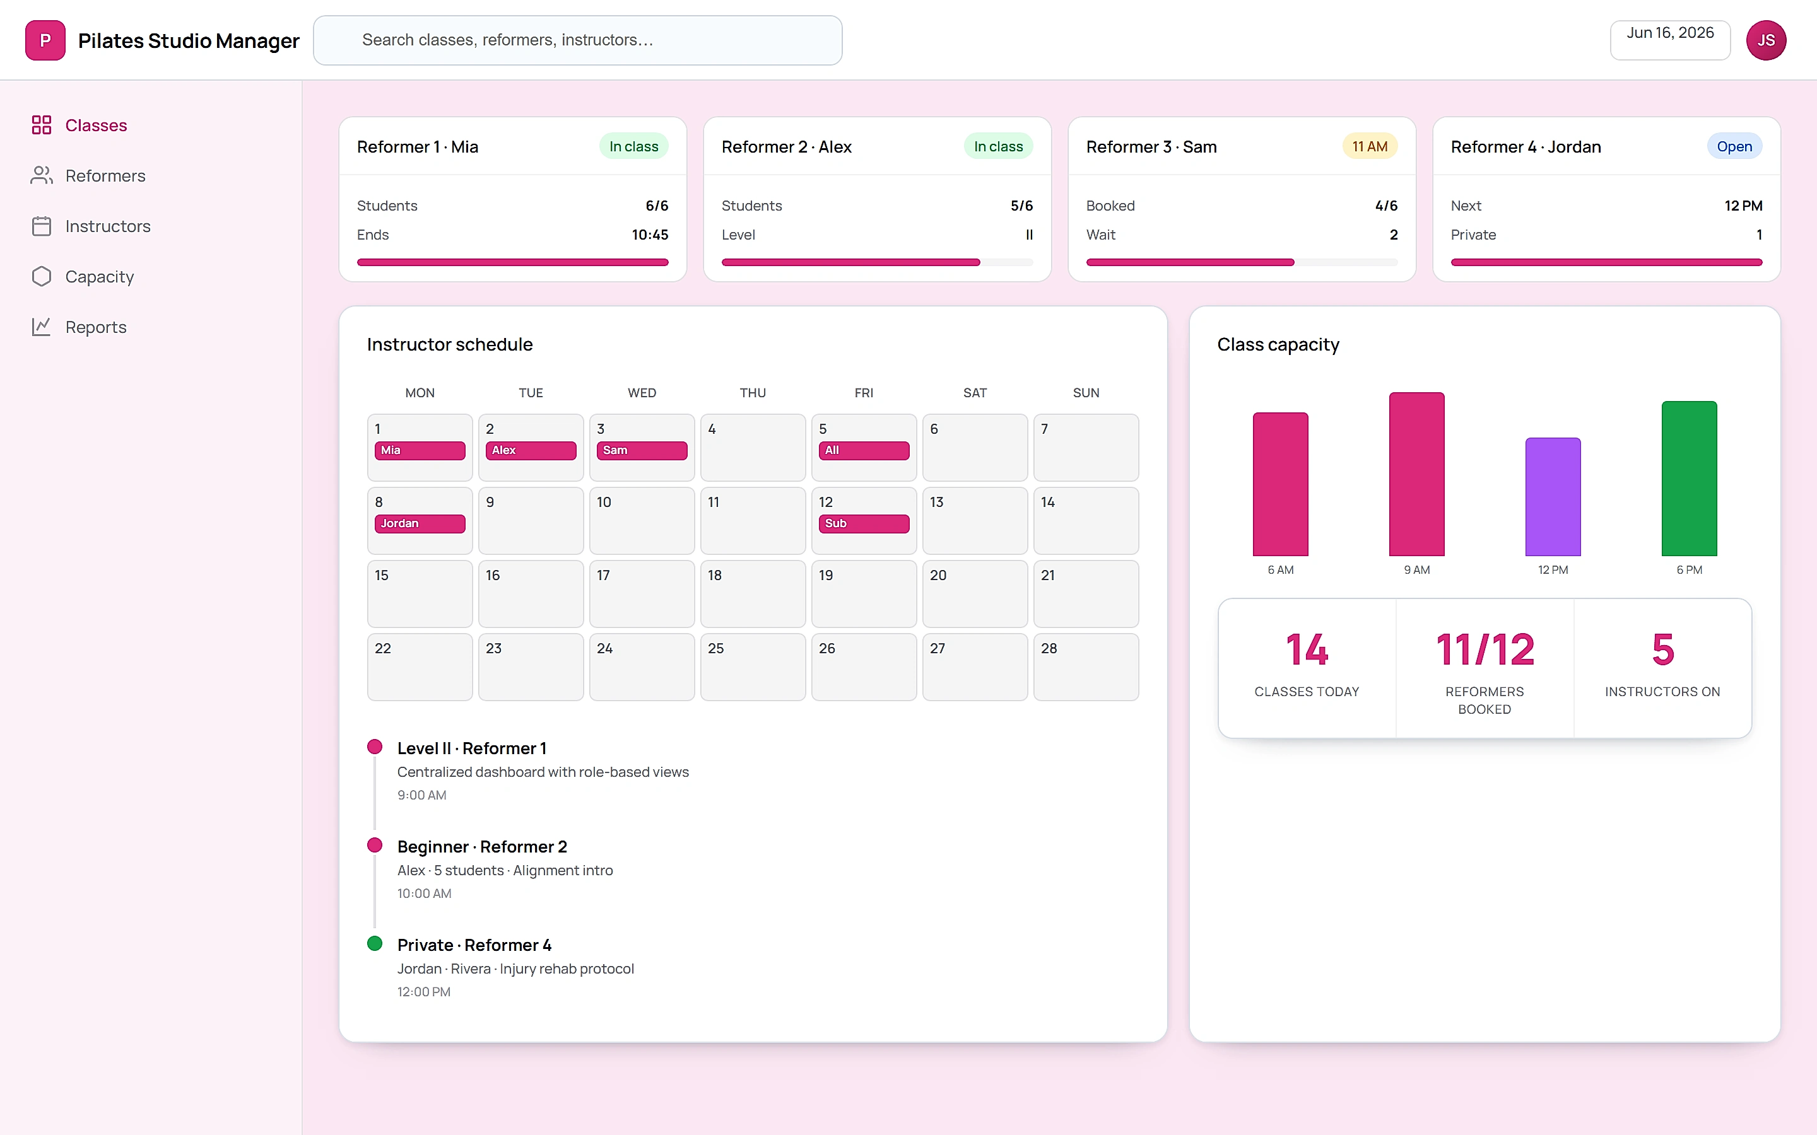This screenshot has width=1817, height=1135.
Task: Click the Reformer 2 progress bar
Action: [x=877, y=262]
